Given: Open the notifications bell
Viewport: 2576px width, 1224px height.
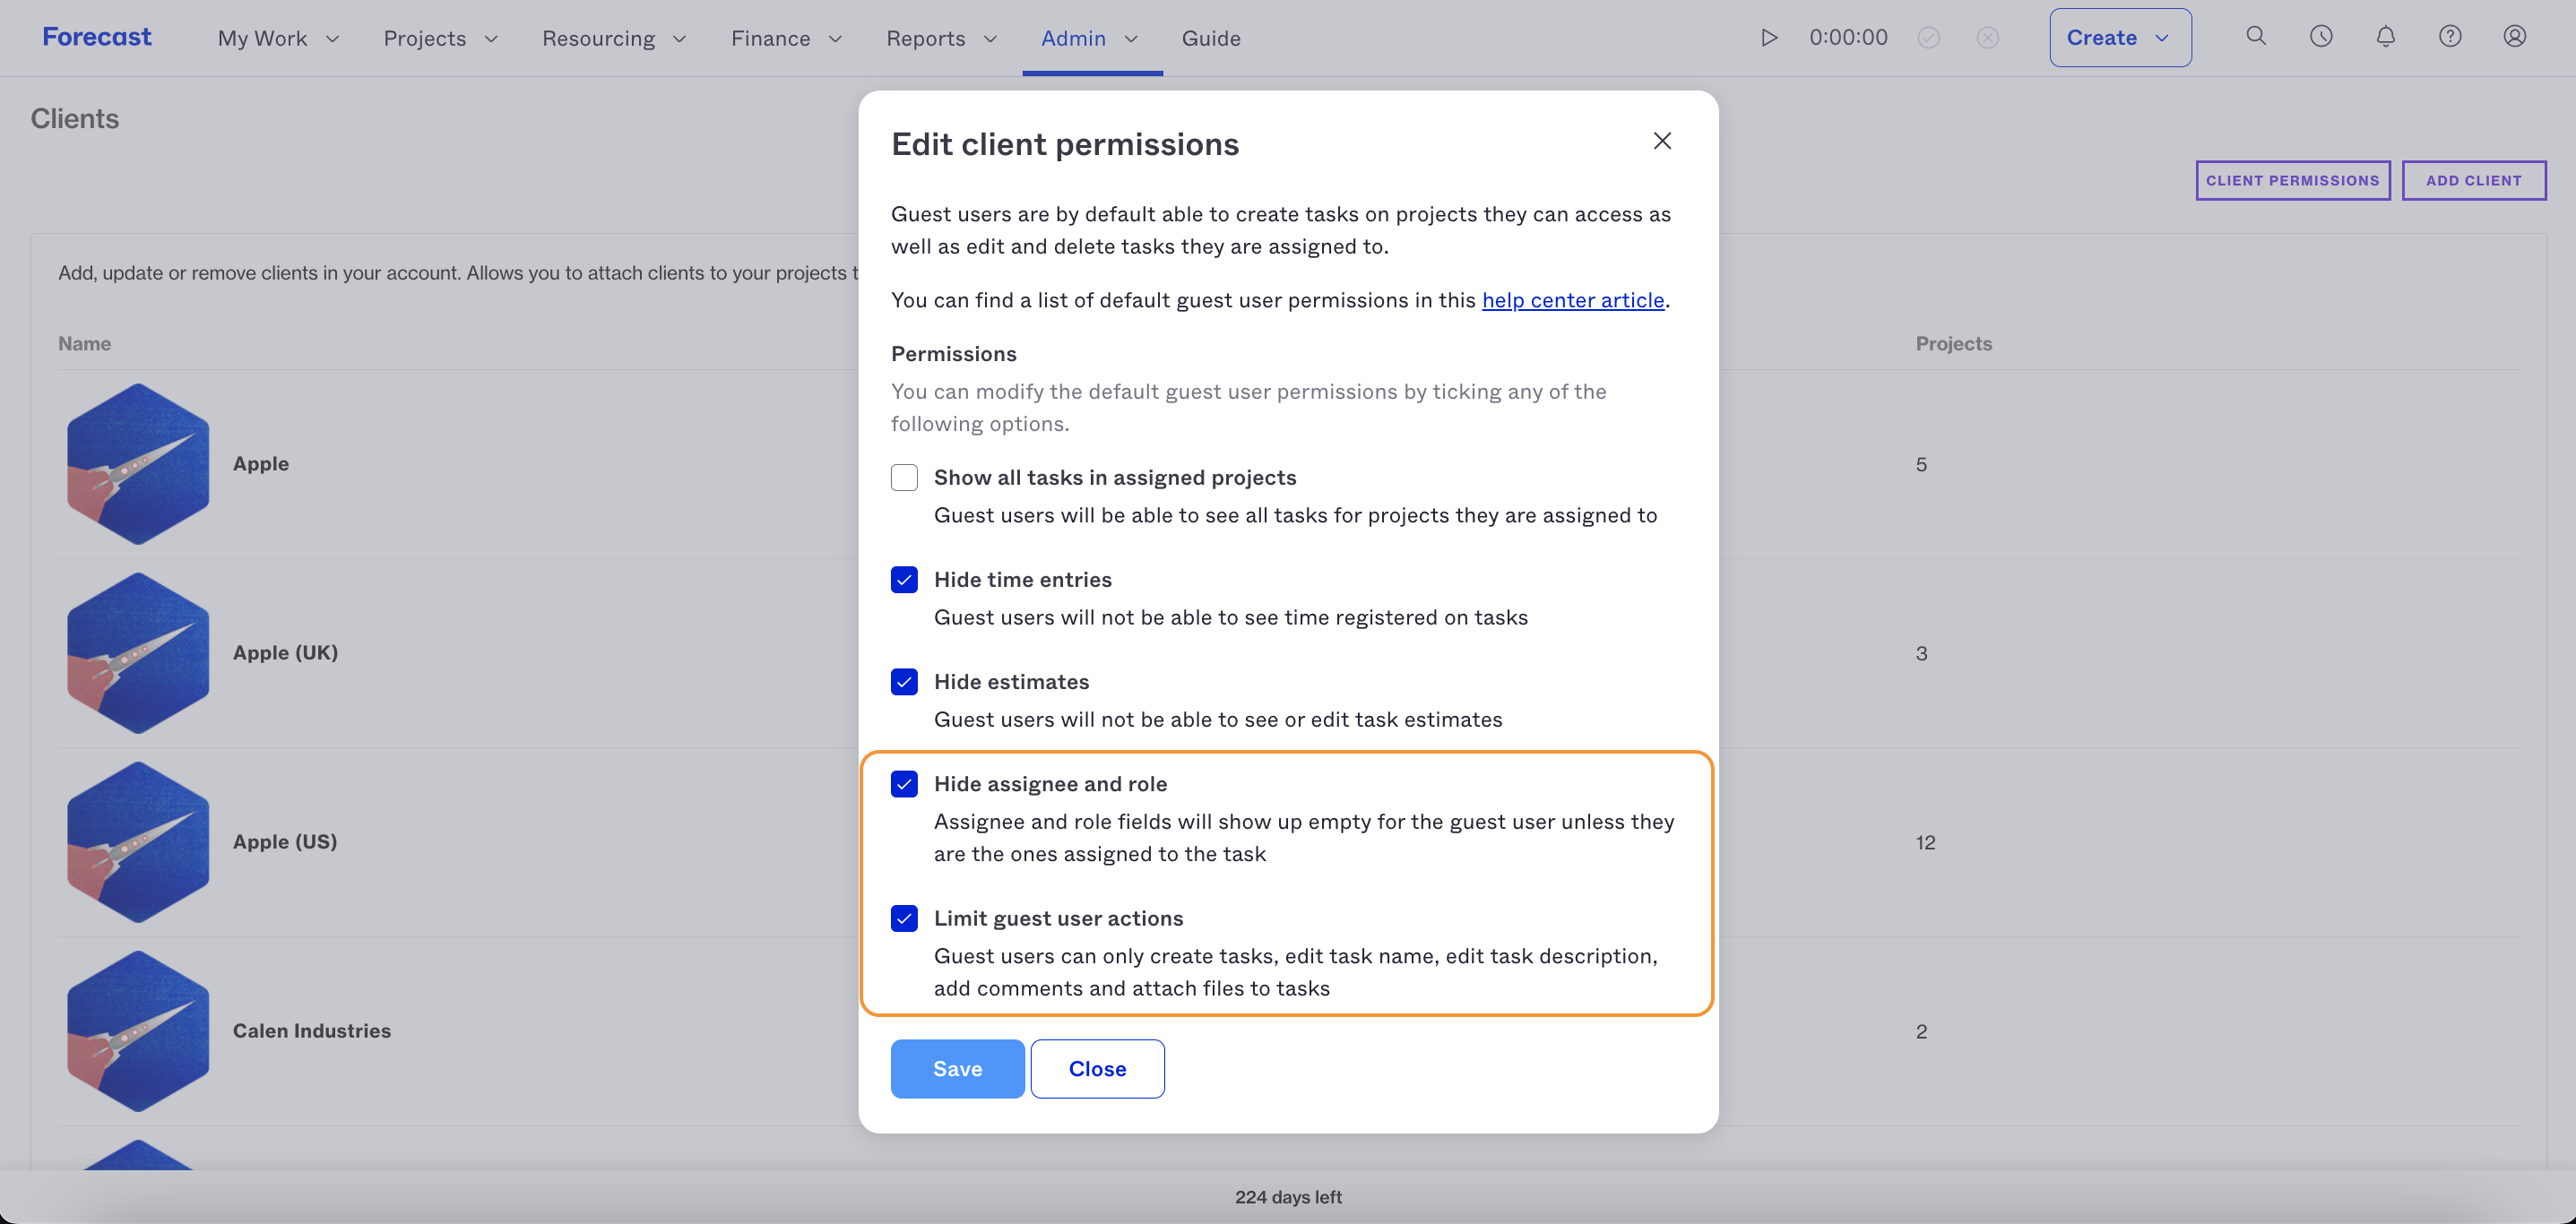Looking at the screenshot, I should [x=2385, y=36].
